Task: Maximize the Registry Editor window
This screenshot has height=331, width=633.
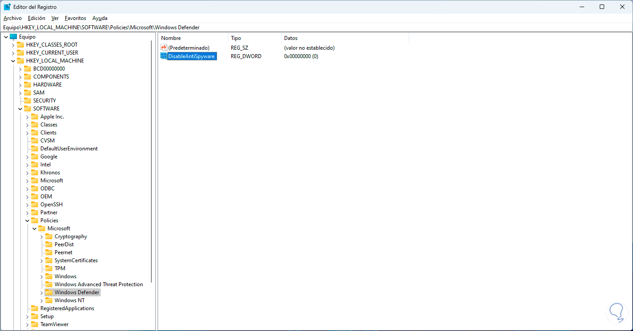Action: click(602, 7)
